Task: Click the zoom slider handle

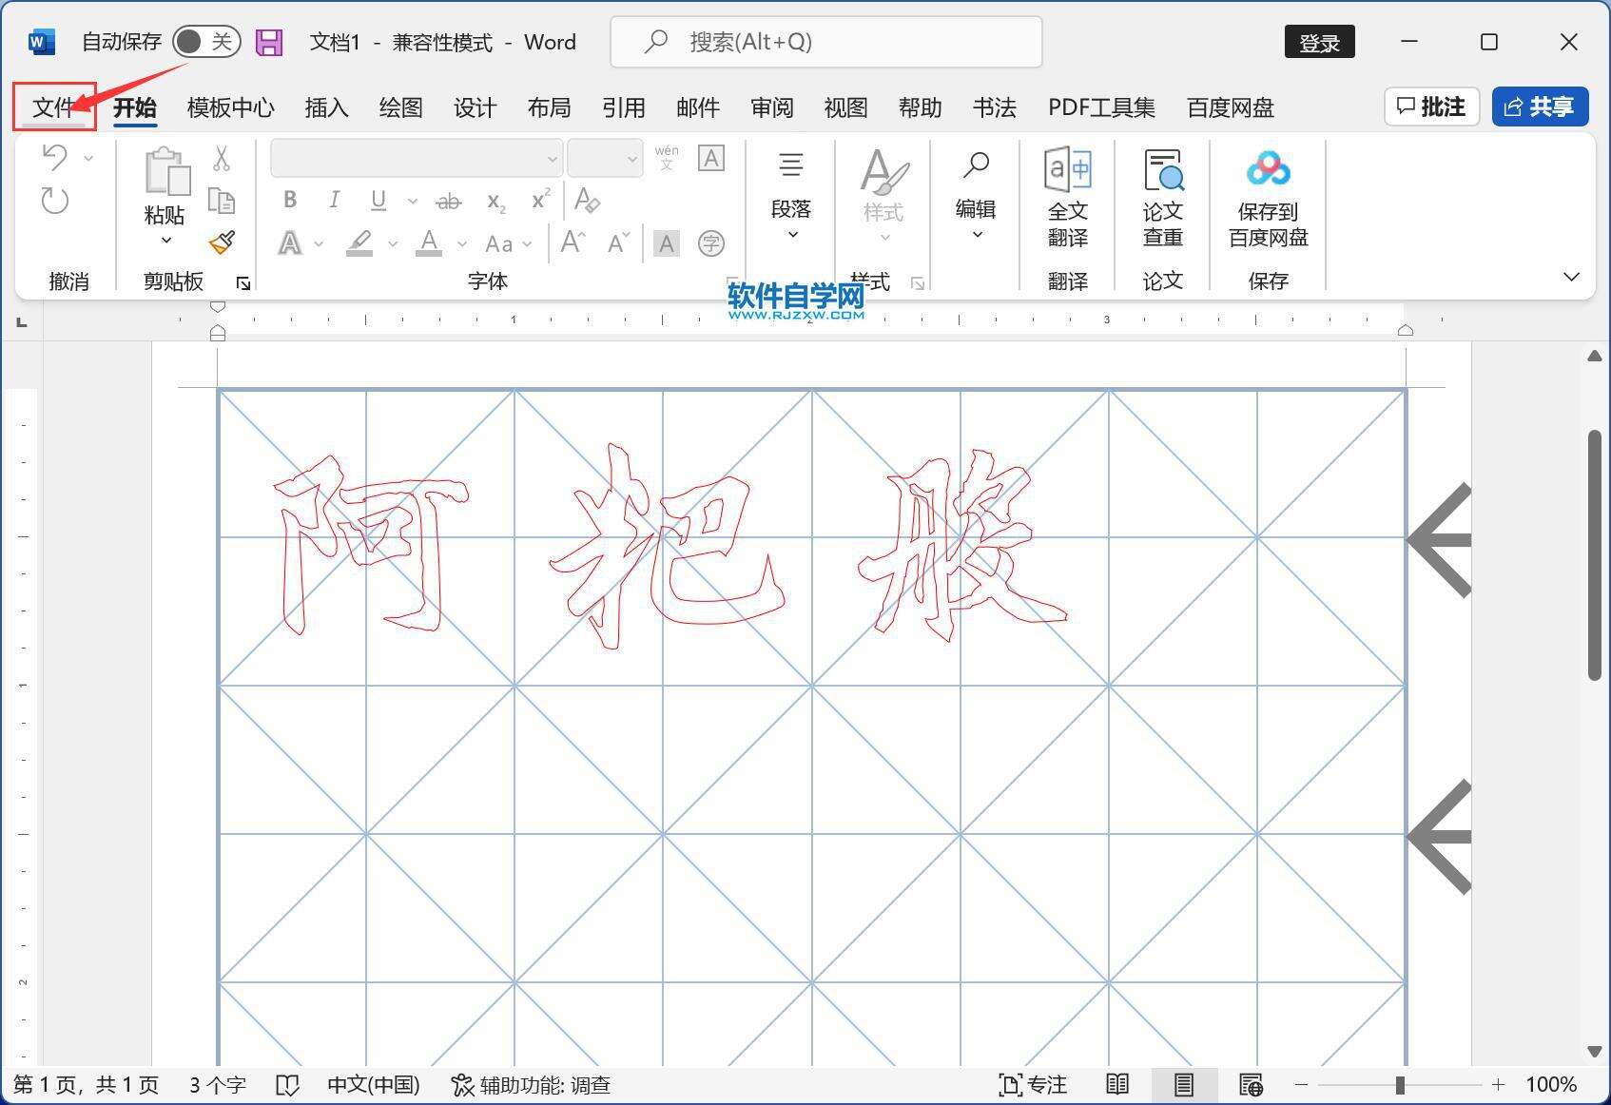Action: 1400,1085
